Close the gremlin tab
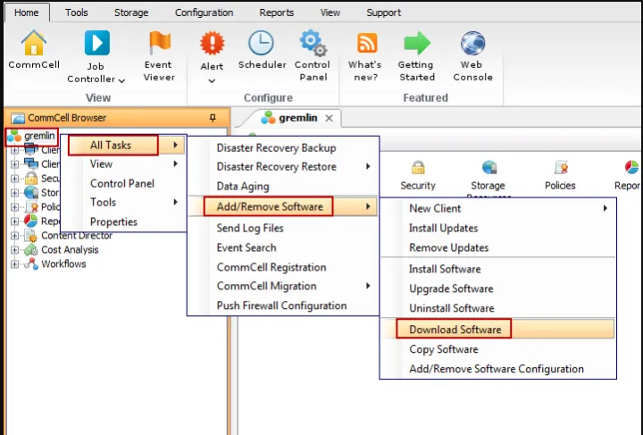 point(329,119)
